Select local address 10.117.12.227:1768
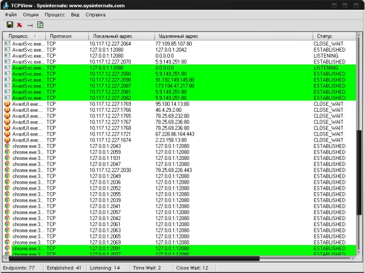 click(x=110, y=128)
